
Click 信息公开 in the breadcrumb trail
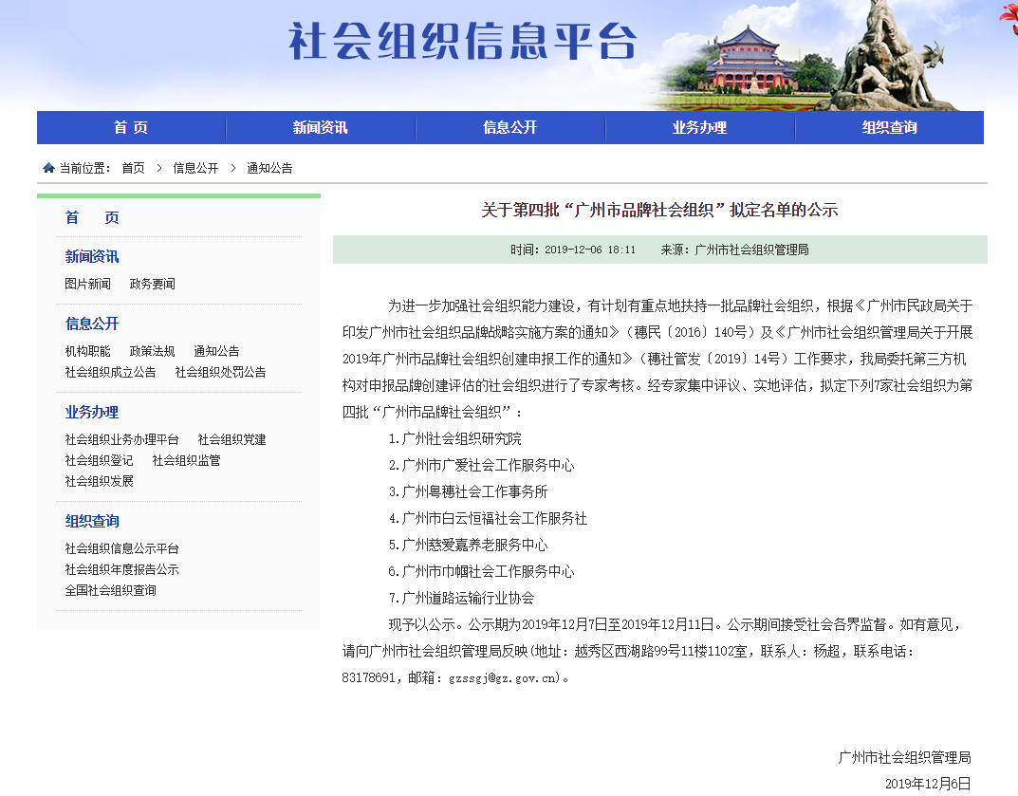(195, 168)
